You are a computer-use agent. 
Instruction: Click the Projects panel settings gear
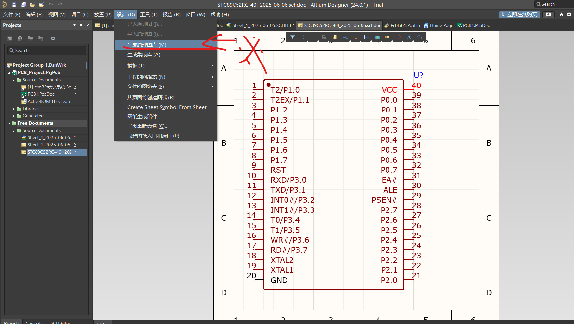[53, 38]
